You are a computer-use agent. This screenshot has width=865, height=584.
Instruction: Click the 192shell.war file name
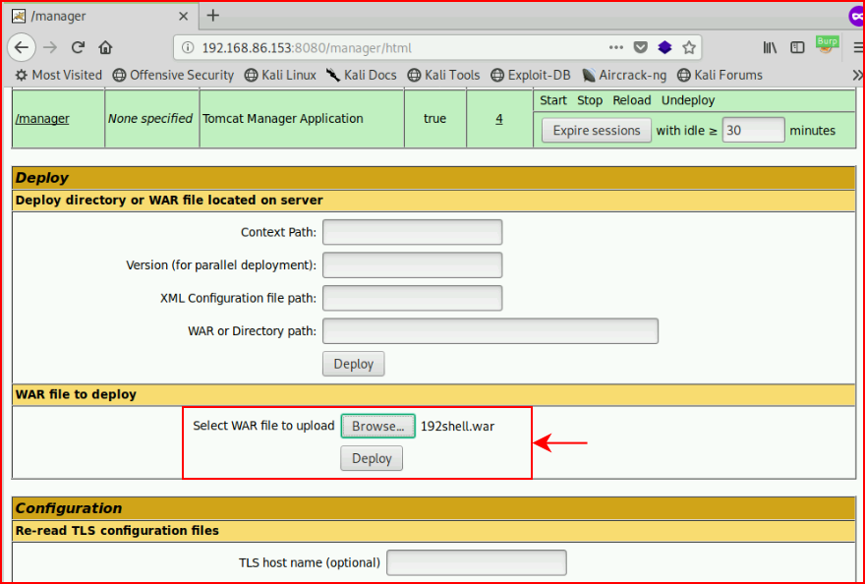click(x=457, y=426)
